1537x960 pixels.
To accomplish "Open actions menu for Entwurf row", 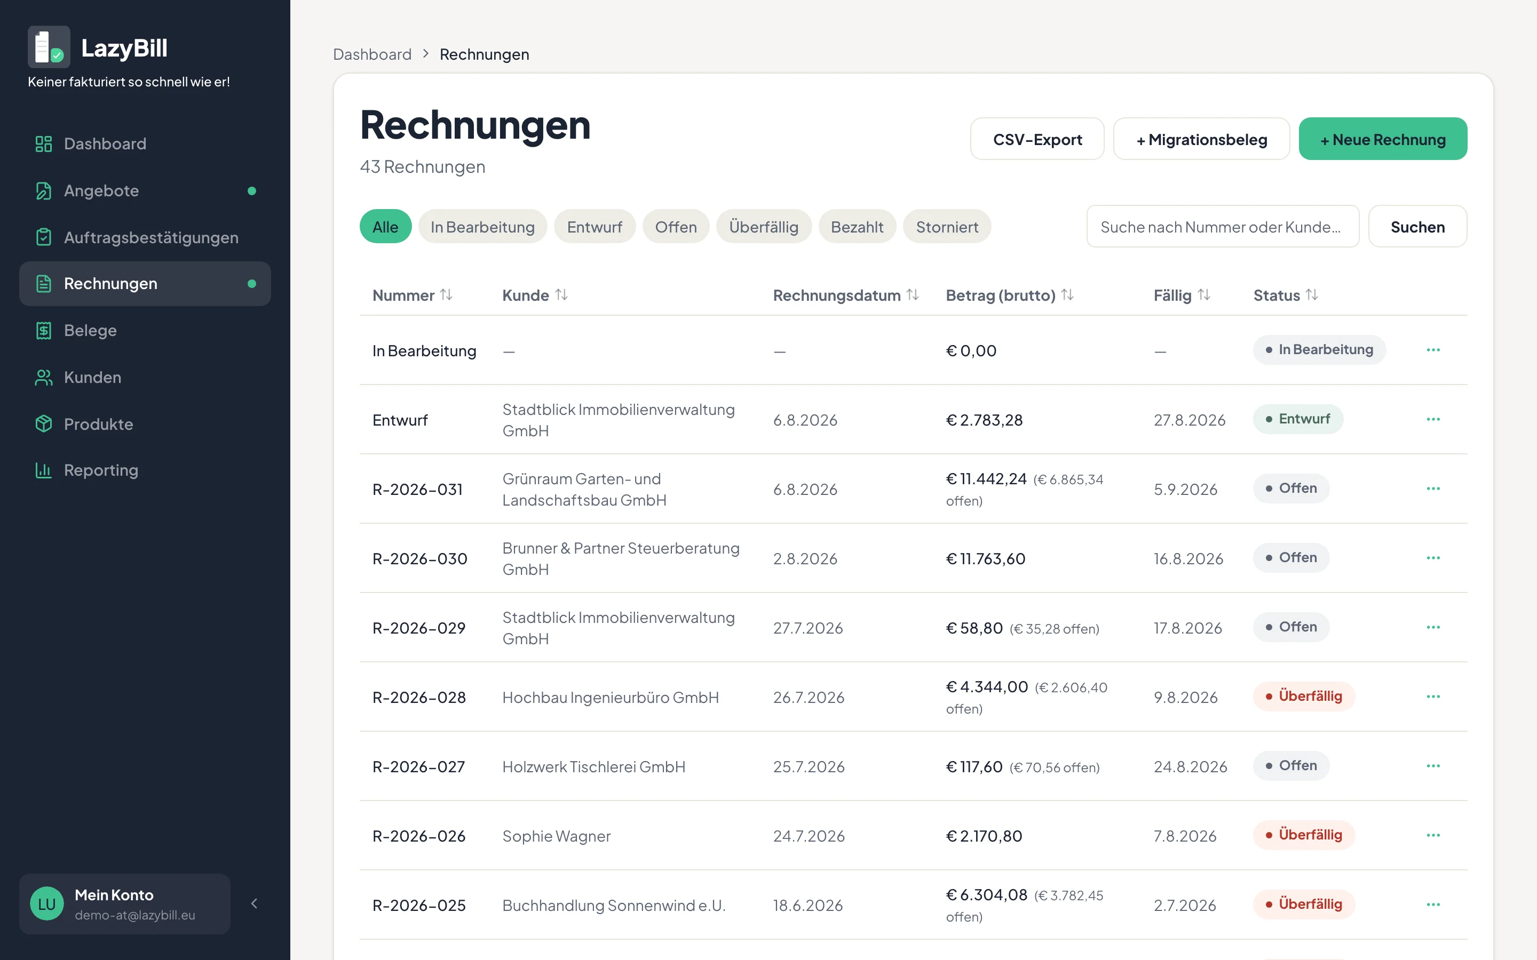I will [x=1433, y=419].
